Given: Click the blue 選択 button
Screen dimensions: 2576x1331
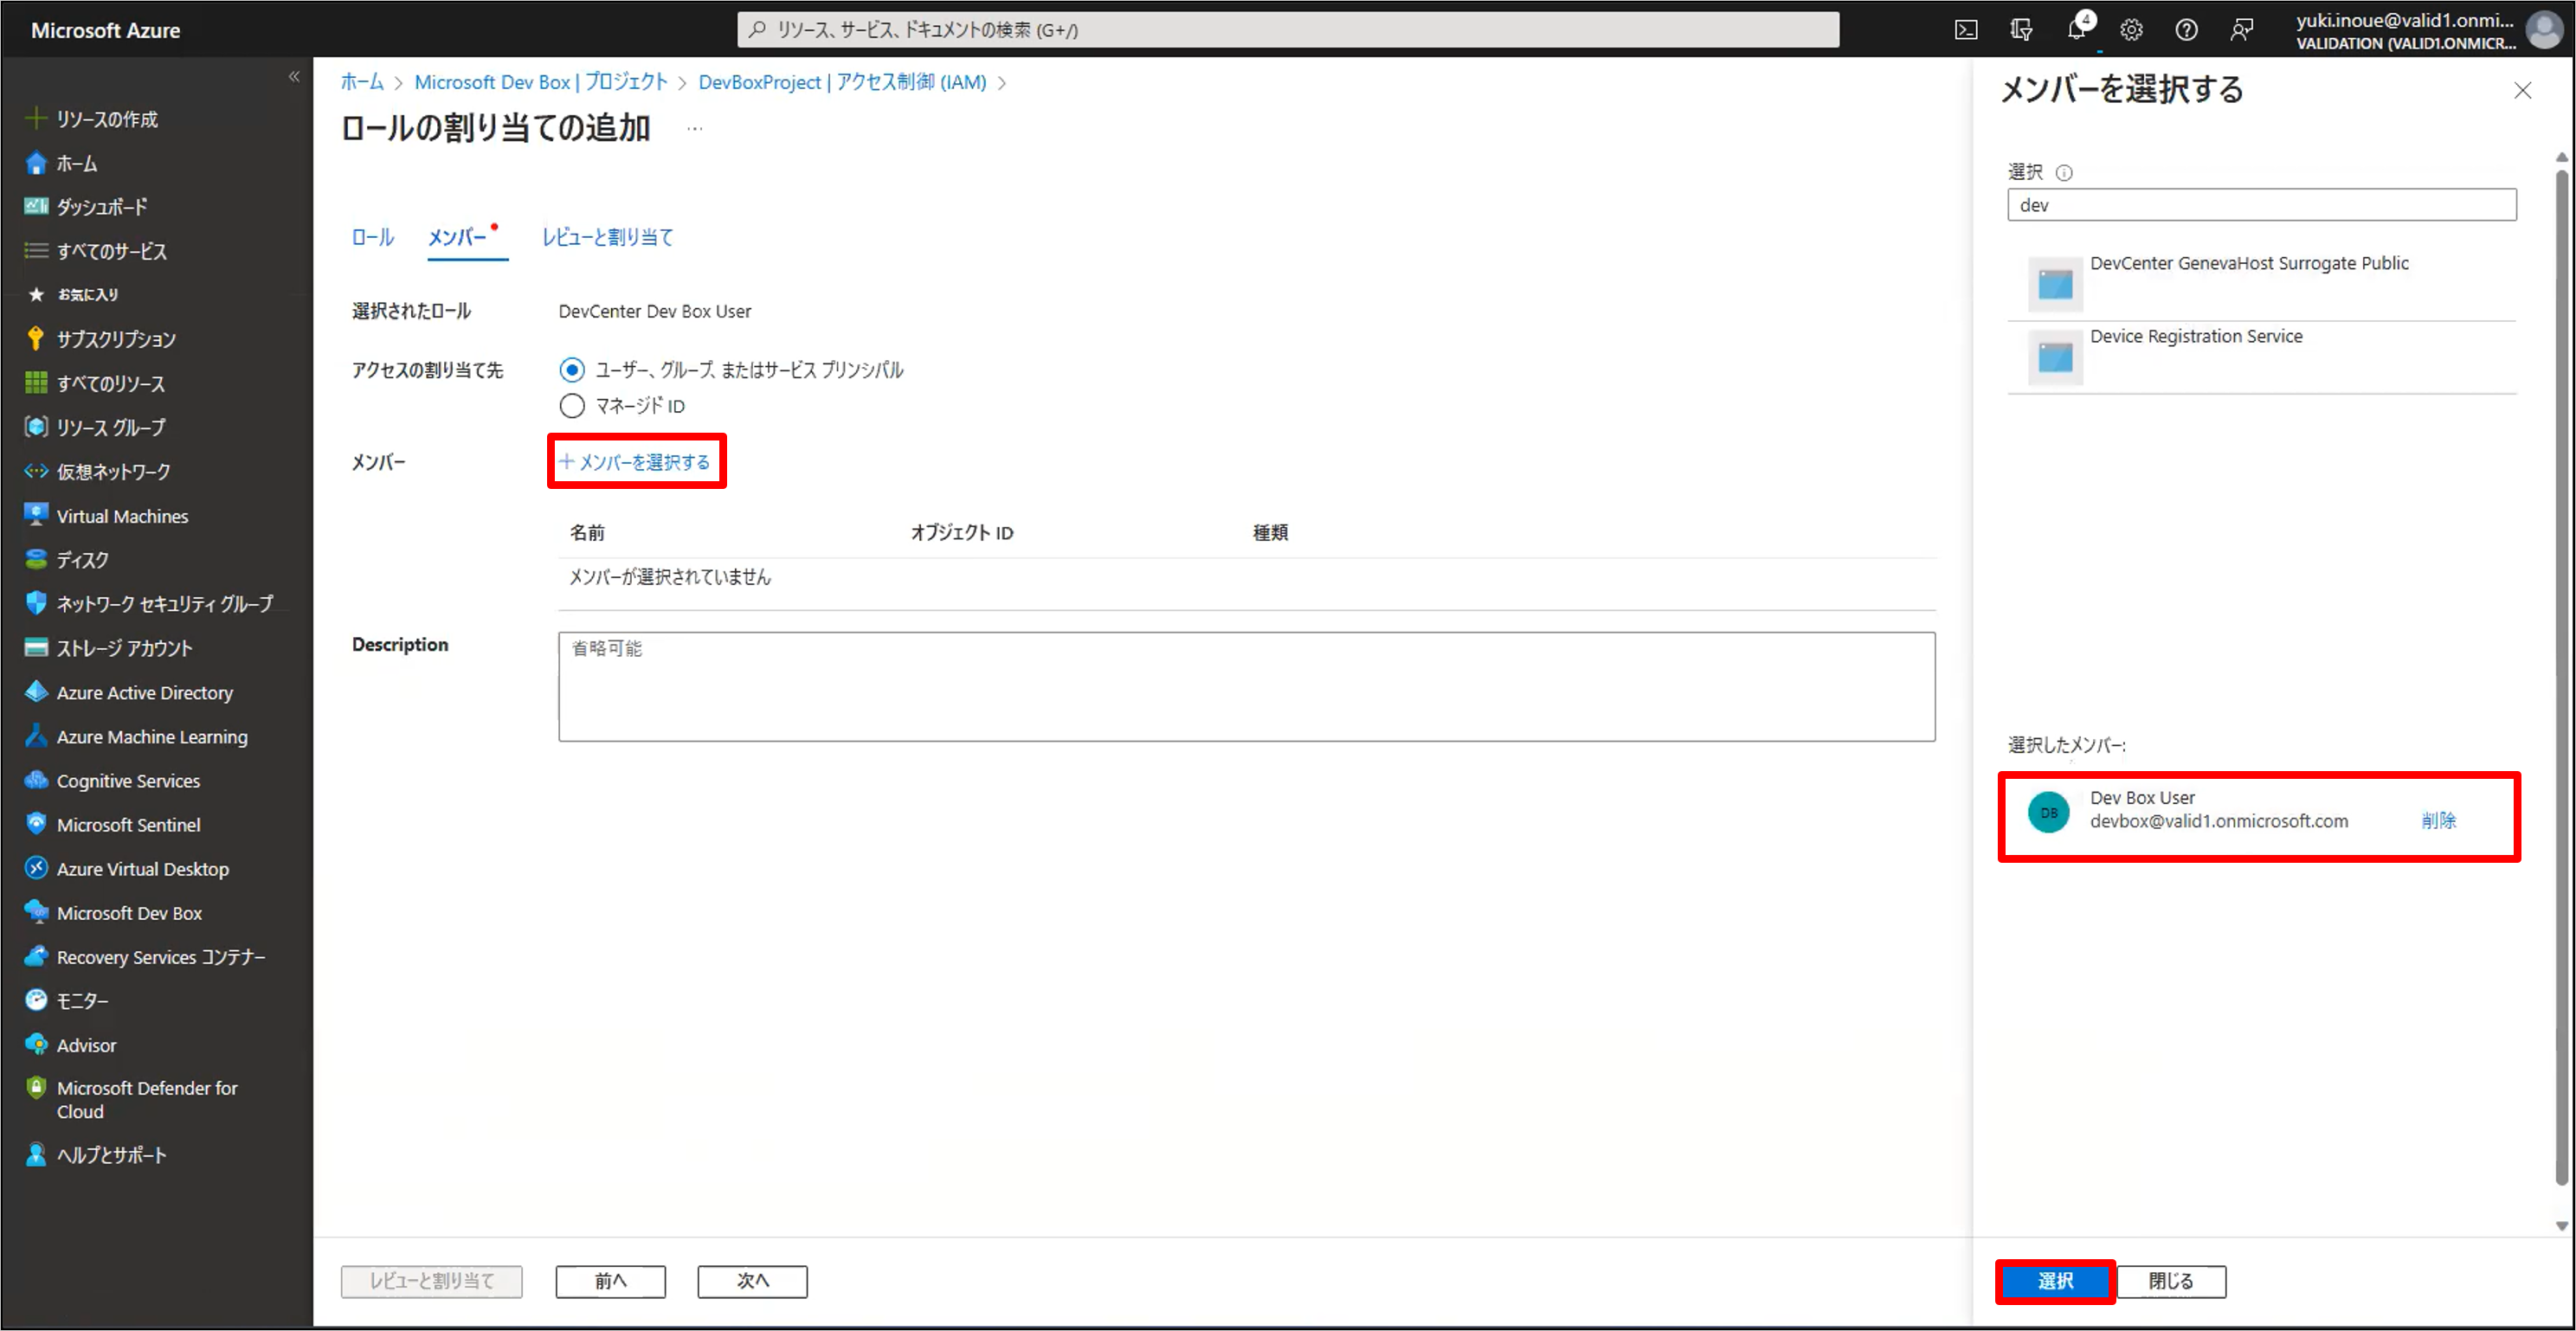Looking at the screenshot, I should click(x=2054, y=1281).
